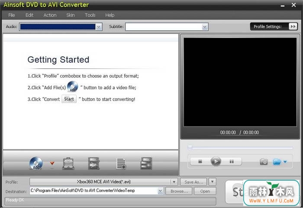The image size is (303, 208).
Task: Open the Edit menu
Action: [29, 15]
